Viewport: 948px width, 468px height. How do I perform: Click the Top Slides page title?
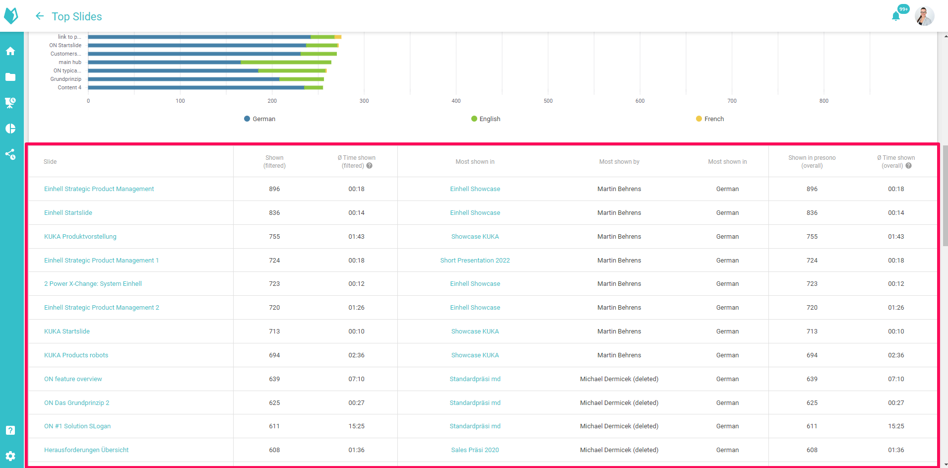77,16
